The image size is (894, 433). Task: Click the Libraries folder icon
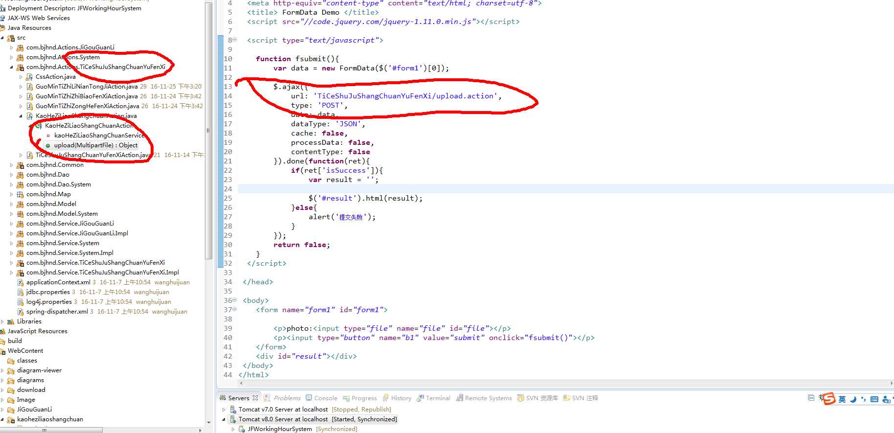click(x=11, y=321)
